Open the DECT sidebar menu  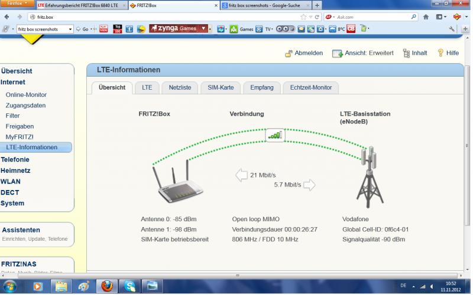click(x=10, y=193)
